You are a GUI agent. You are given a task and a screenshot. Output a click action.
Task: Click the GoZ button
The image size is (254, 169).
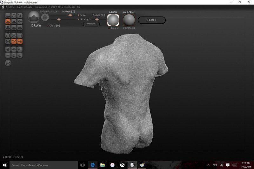click(x=8, y=63)
